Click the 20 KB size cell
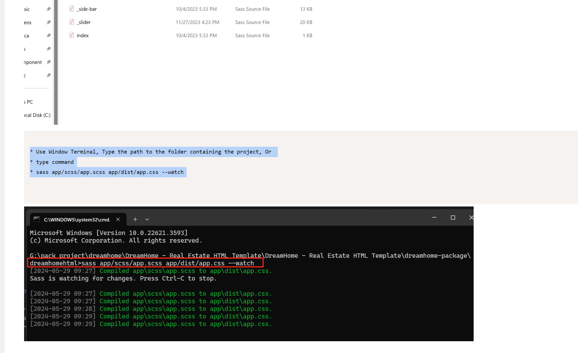 coord(306,22)
